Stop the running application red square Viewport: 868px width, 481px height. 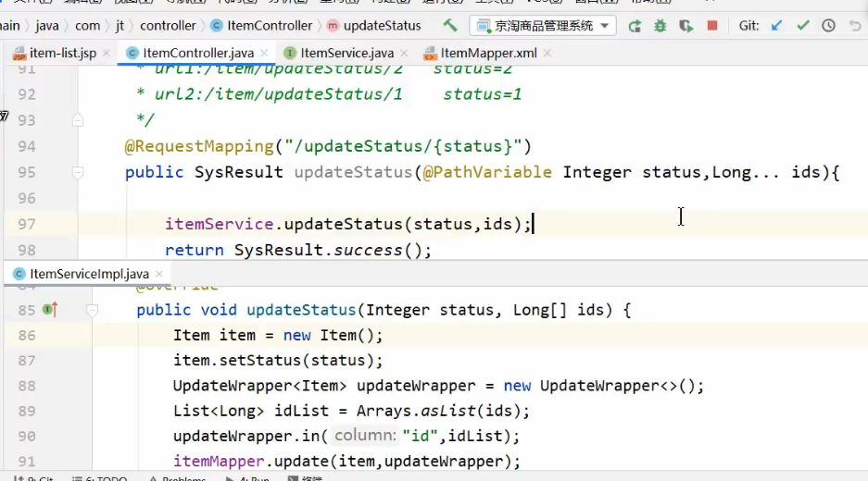tap(712, 25)
